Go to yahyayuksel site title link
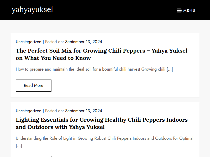This screenshot has height=157, width=210. 32,10
